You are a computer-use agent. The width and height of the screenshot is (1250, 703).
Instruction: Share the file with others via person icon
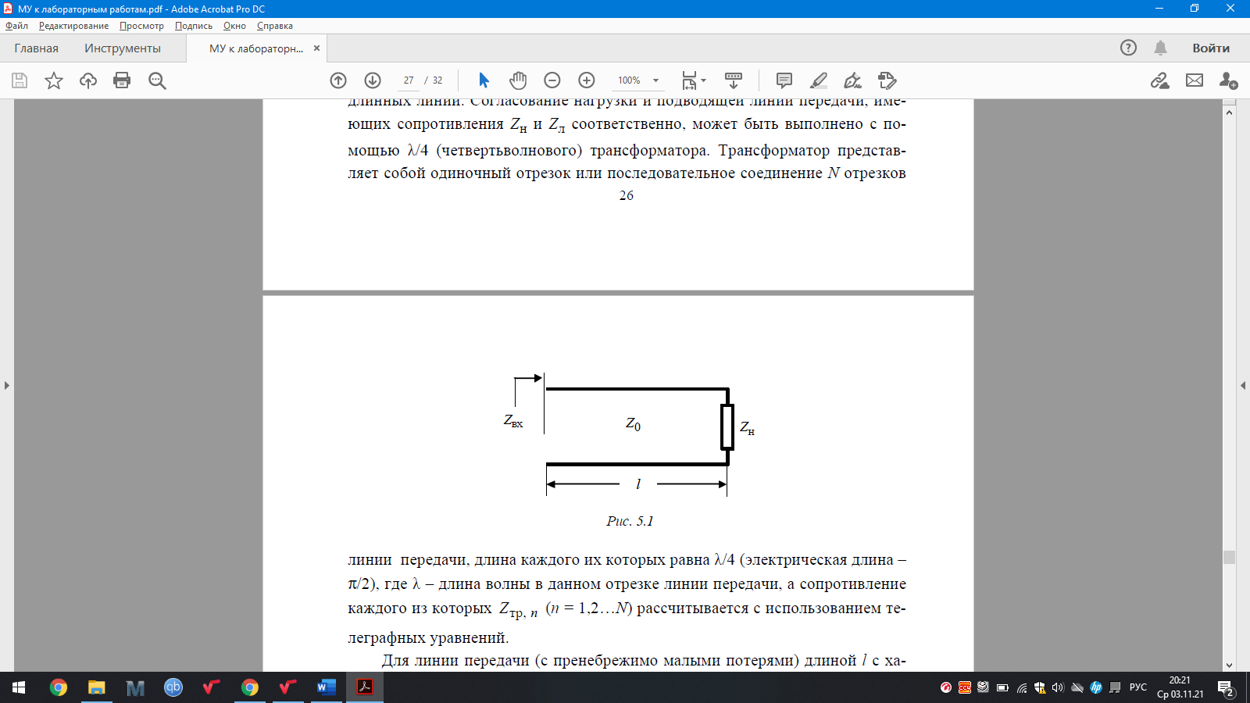click(1228, 80)
